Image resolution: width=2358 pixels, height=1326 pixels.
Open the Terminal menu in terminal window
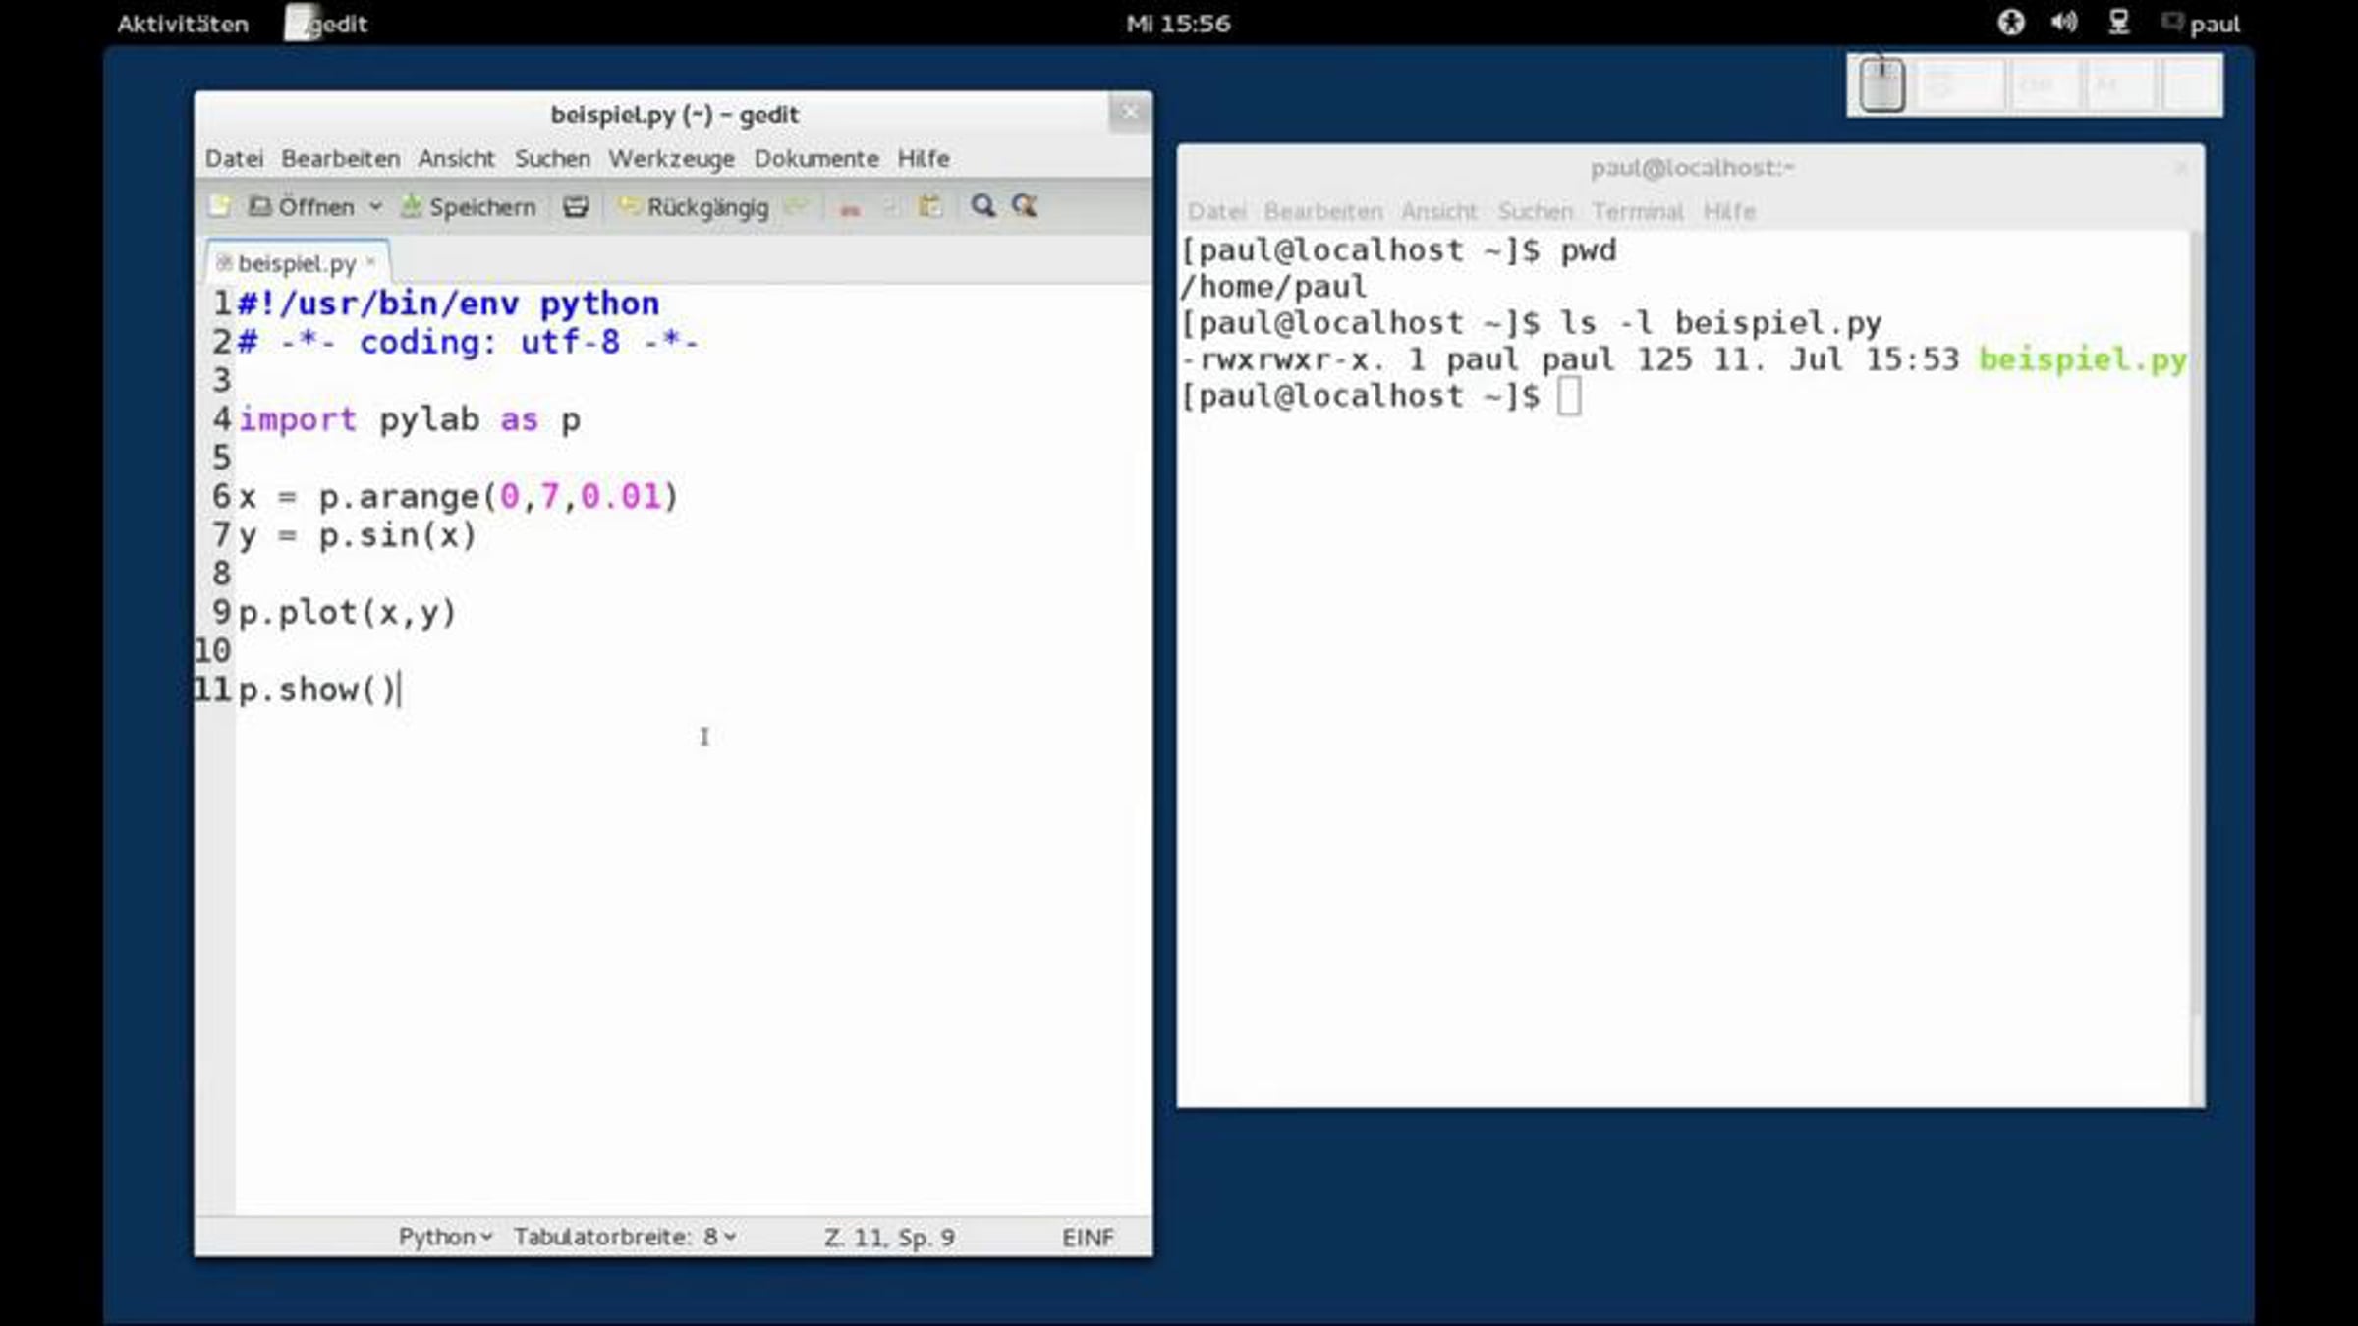pos(1637,212)
